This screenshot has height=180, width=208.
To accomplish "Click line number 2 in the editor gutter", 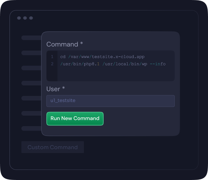I will 52,64.
